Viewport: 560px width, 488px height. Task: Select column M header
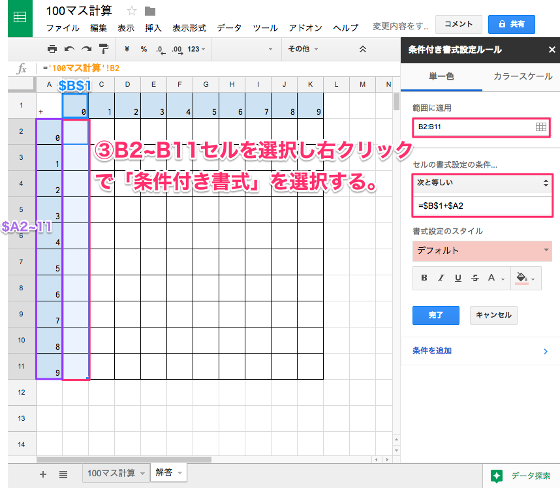(x=362, y=85)
